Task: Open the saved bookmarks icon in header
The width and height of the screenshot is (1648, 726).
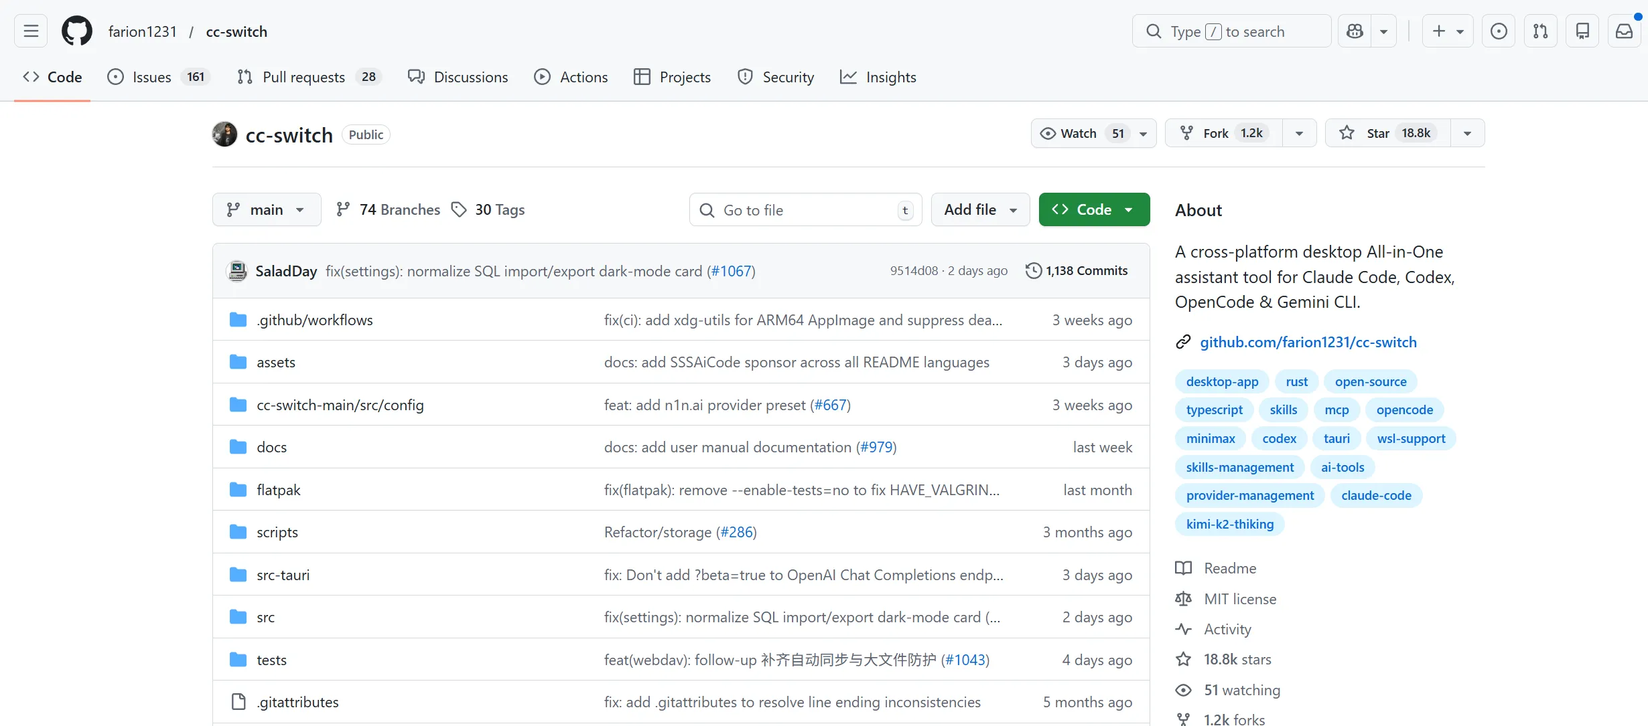Action: 1582,31
